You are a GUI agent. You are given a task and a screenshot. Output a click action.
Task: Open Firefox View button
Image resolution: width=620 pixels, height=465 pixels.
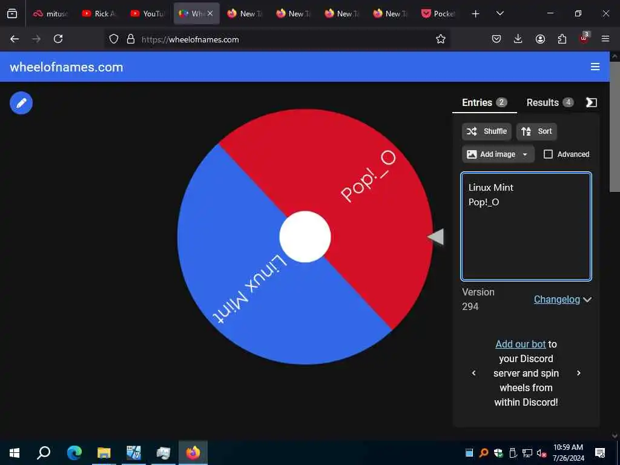pyautogui.click(x=12, y=14)
